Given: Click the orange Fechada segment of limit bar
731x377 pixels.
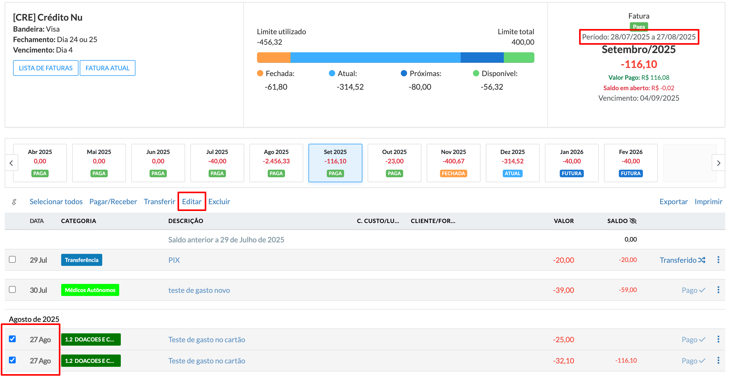Looking at the screenshot, I should (x=273, y=57).
